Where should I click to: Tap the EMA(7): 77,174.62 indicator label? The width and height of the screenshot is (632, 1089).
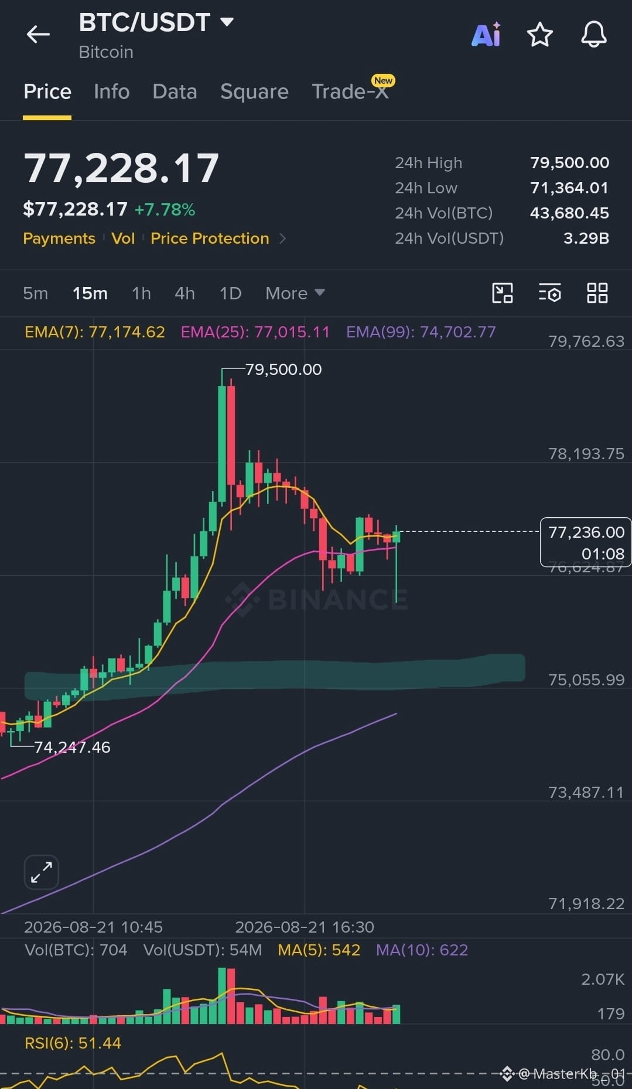(95, 332)
